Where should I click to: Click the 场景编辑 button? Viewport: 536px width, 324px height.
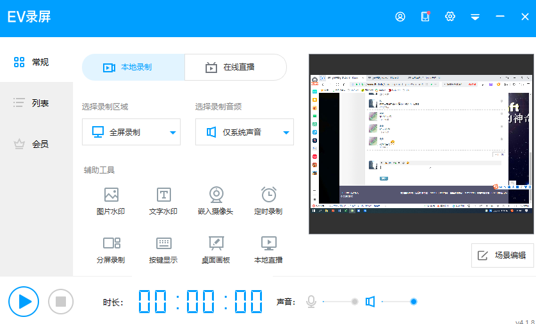[x=503, y=255]
